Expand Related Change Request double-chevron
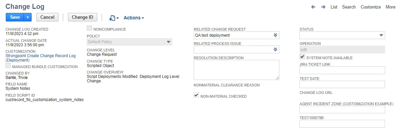Viewport: 398px width, 130px height. click(275, 35)
